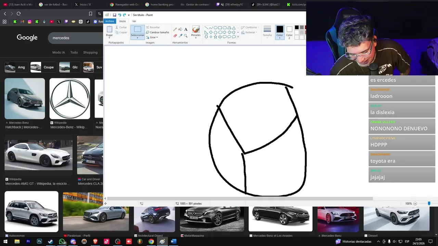
Task: Open Steam from the taskbar
Action: 50,241
